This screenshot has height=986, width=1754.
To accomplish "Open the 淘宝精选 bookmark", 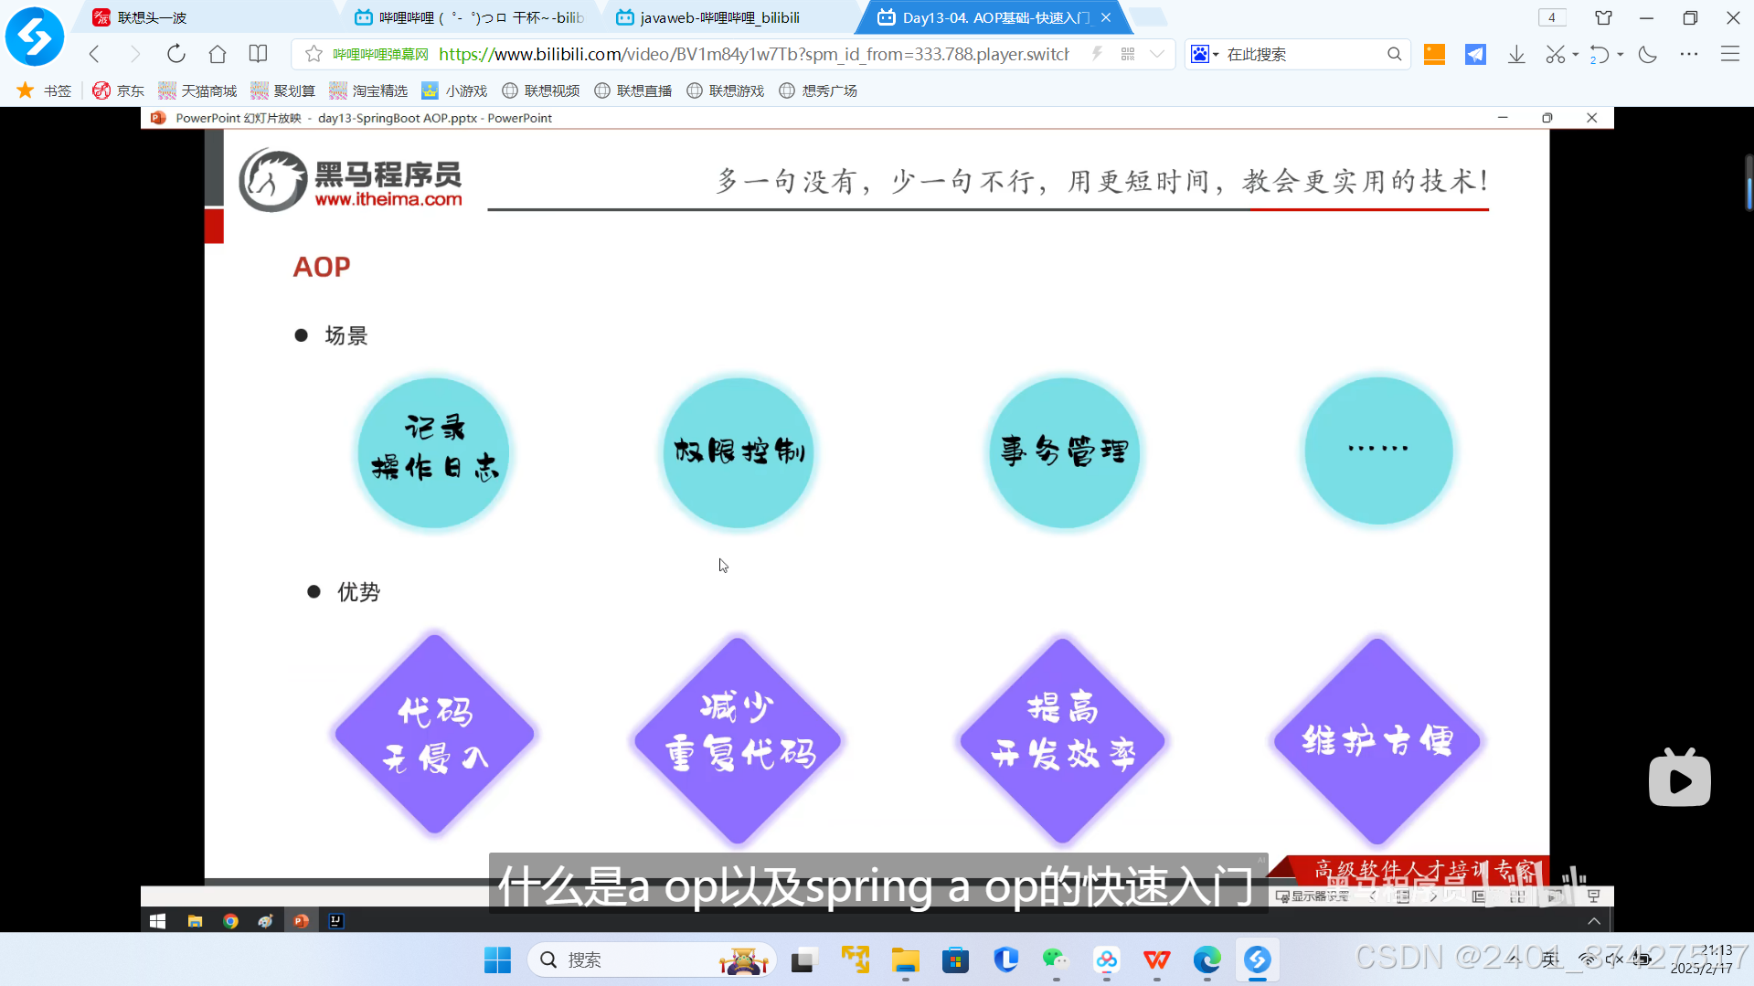I will 368,90.
